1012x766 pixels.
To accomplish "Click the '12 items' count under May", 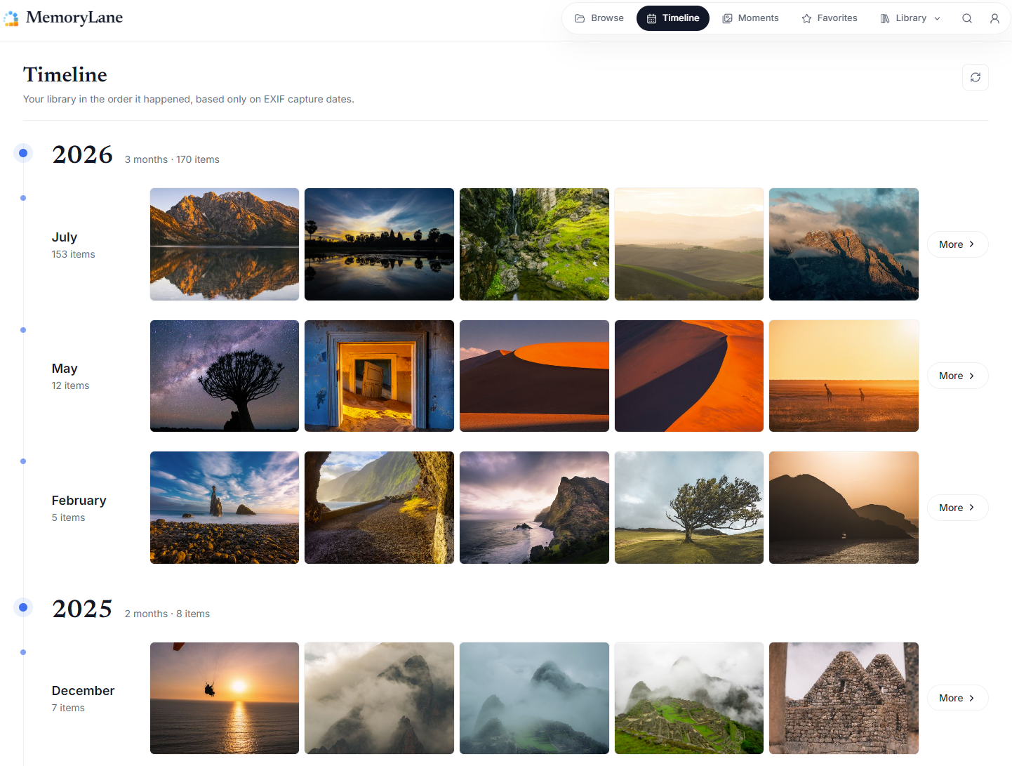I will [x=70, y=385].
